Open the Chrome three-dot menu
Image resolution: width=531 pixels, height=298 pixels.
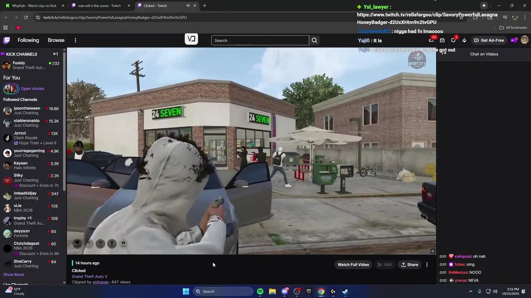(525, 17)
